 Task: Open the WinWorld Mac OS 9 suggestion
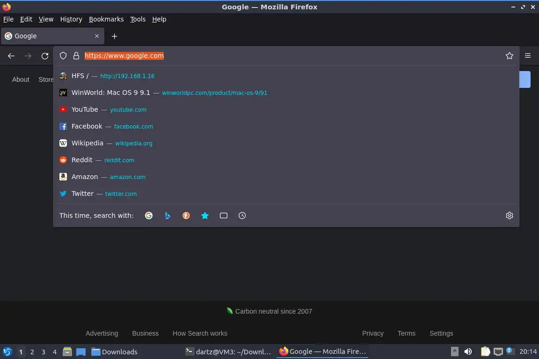click(286, 93)
